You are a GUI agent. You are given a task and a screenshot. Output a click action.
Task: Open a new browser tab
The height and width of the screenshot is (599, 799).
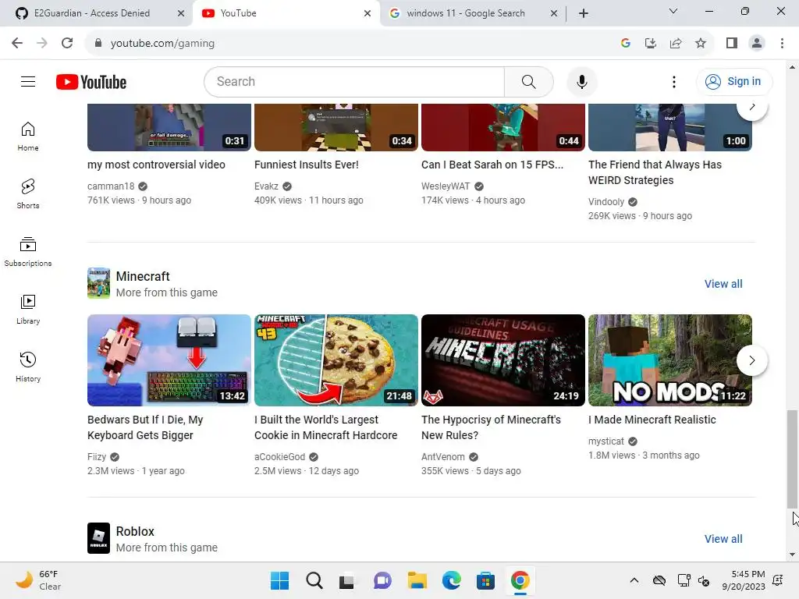[584, 13]
